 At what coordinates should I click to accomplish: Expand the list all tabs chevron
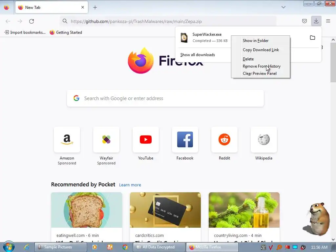283,7
